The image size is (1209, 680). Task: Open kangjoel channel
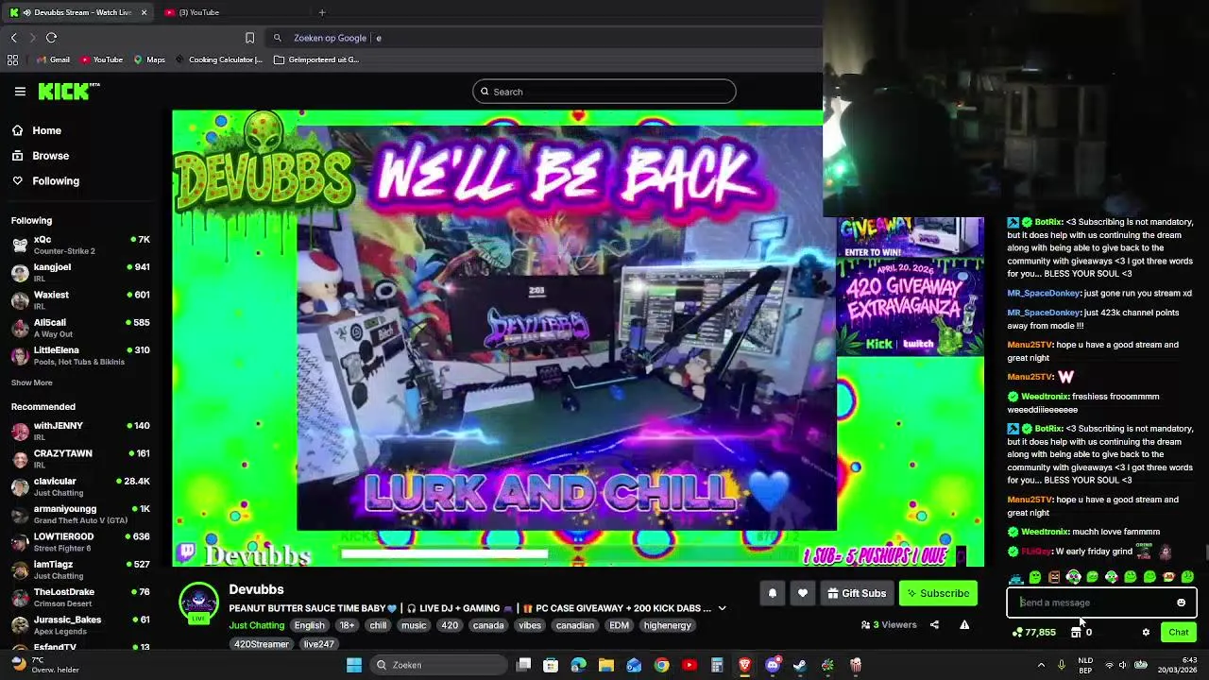coord(80,273)
